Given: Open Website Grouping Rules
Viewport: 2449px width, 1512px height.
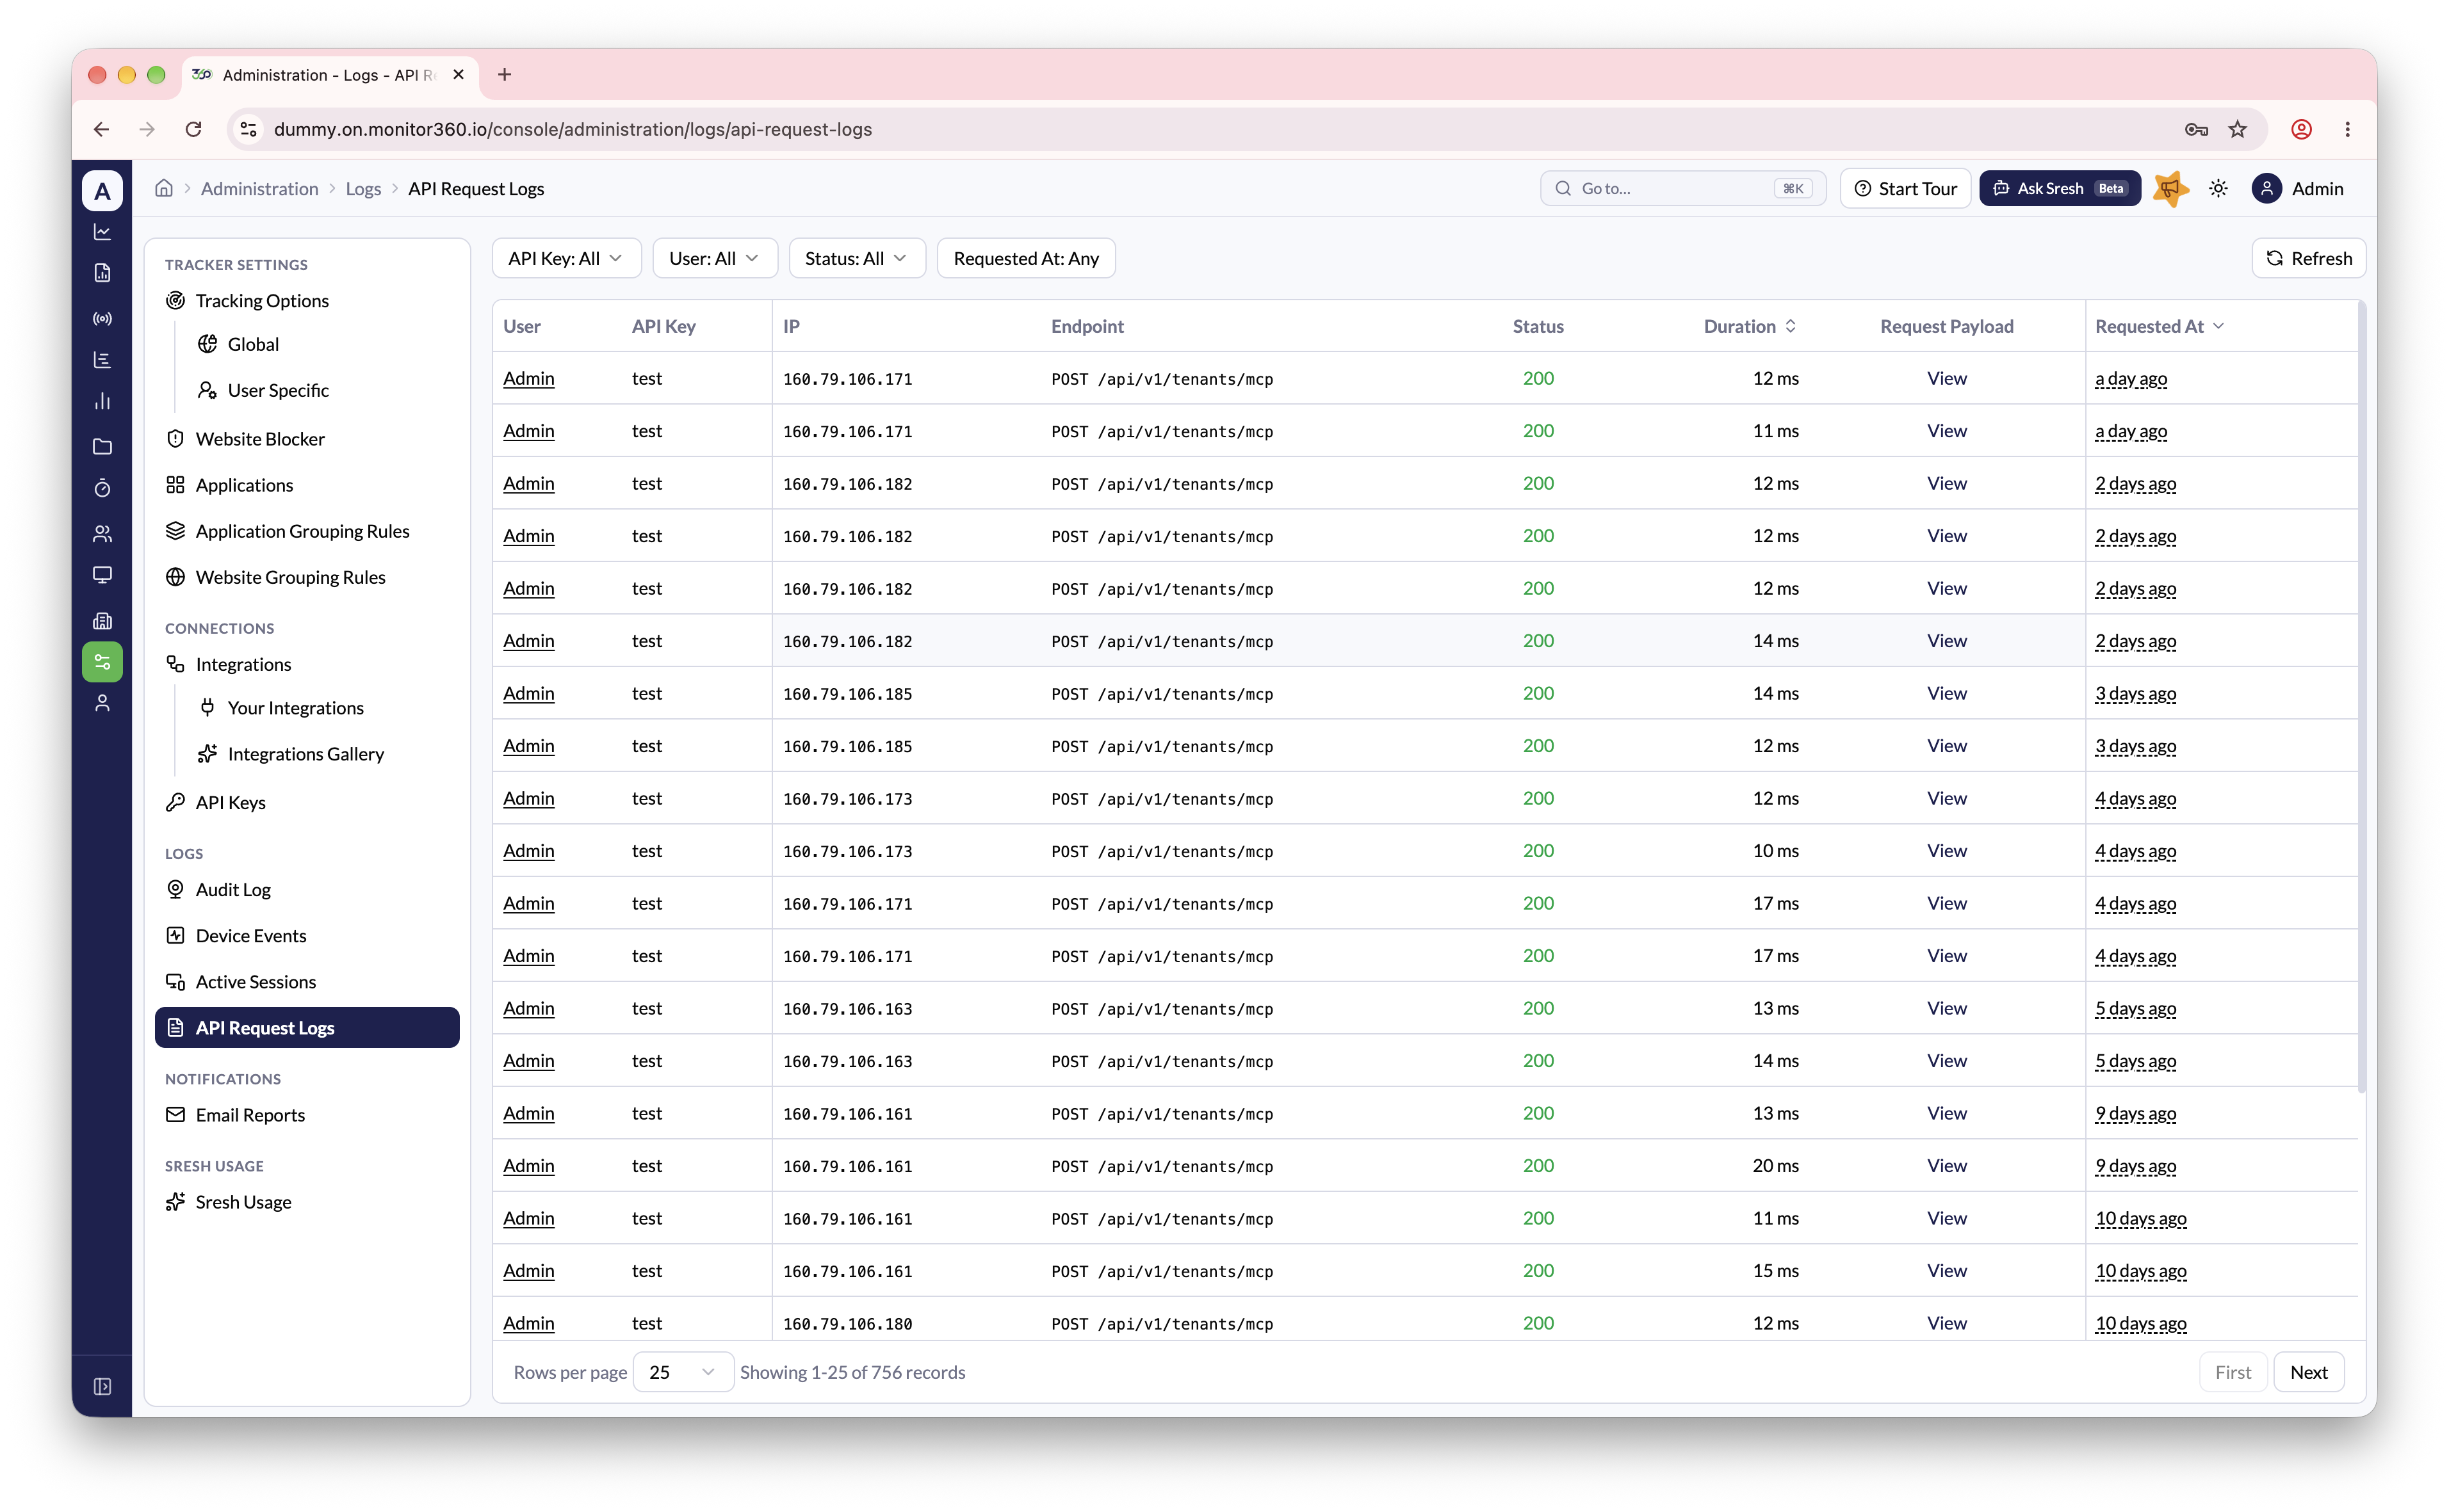Looking at the screenshot, I should tap(306, 577).
